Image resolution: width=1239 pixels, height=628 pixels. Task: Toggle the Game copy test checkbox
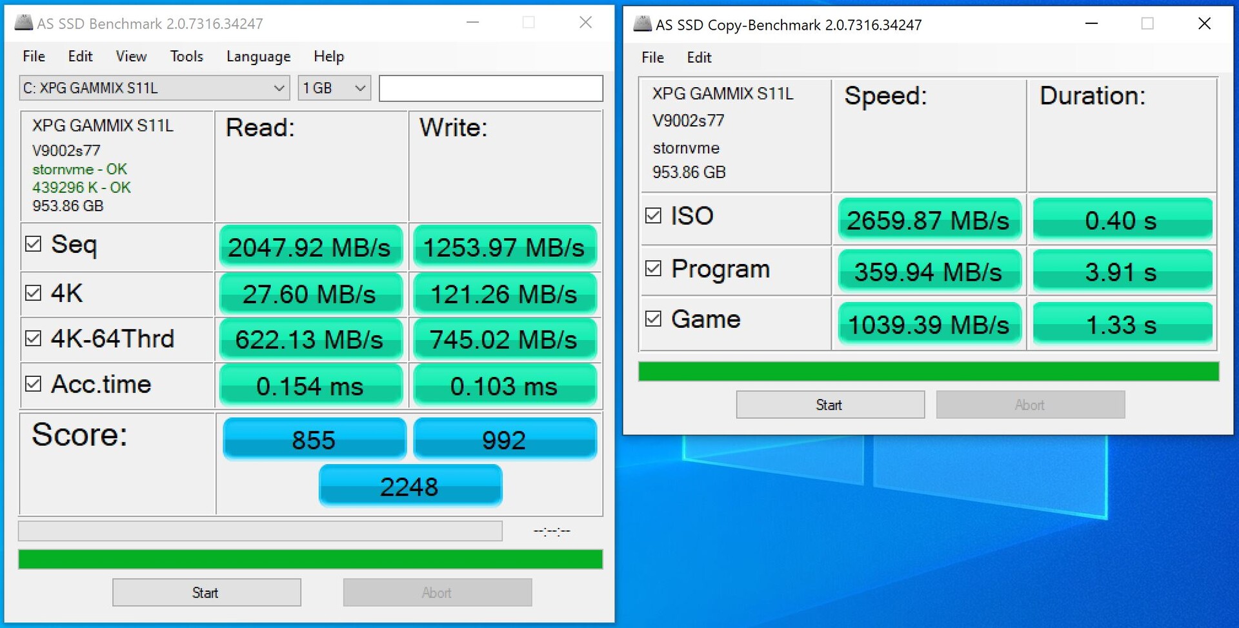pyautogui.click(x=653, y=319)
